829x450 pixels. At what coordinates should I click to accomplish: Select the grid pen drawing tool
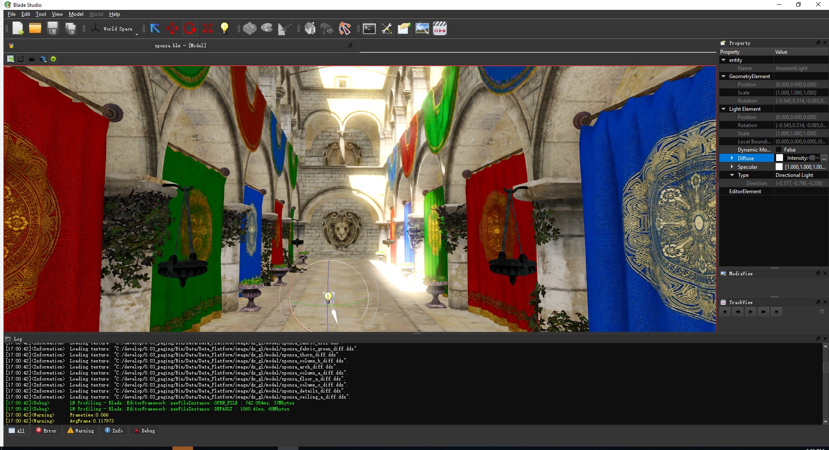[285, 29]
